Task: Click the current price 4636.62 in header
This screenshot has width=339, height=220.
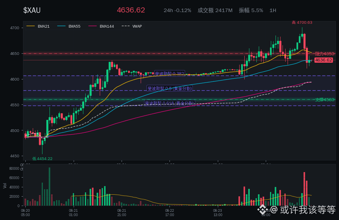Action: coord(131,10)
